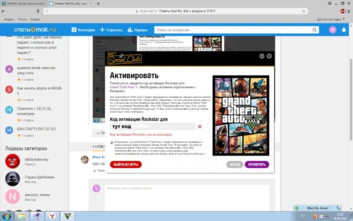Open question 'БАН ПАРТУЛЯ CS GO.'

(x=37, y=129)
